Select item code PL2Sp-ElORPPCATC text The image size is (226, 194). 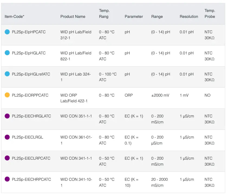click(x=30, y=95)
